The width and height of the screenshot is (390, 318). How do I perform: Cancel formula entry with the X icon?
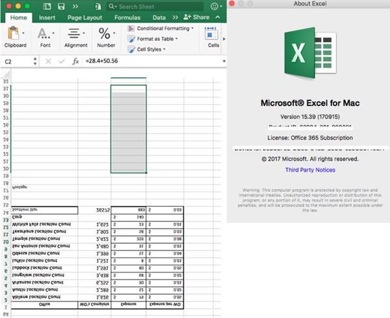48,61
